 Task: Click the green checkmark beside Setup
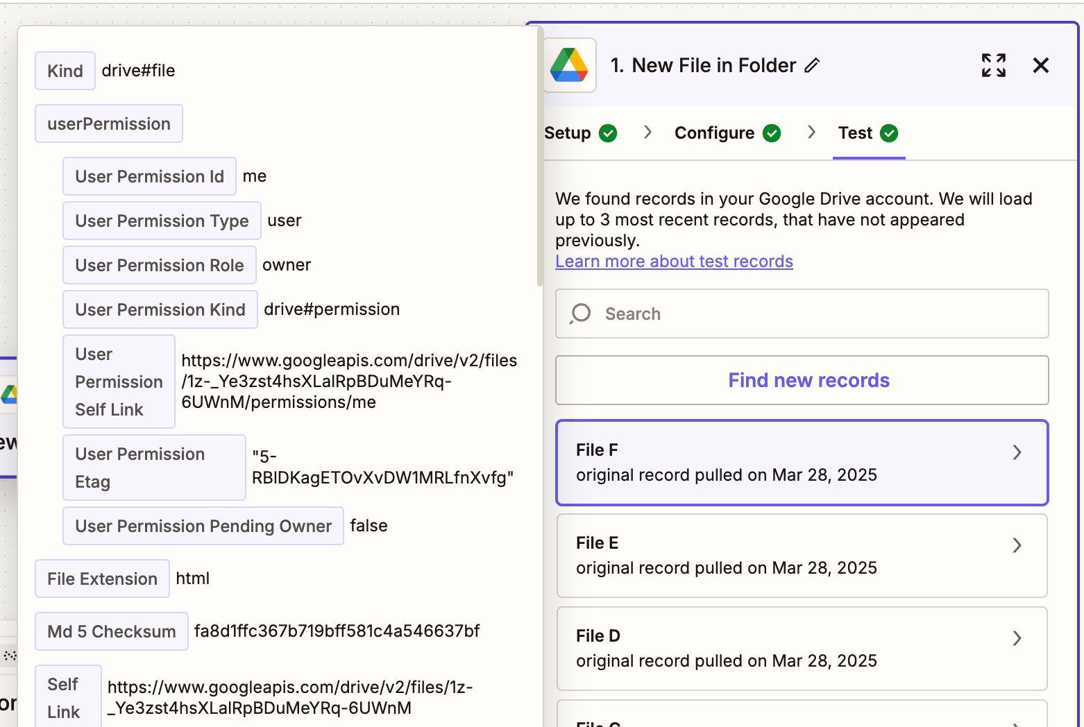(x=608, y=132)
